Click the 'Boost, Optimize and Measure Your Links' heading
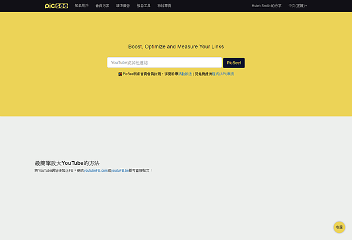Viewport: 352px width, 240px height. pos(176,46)
